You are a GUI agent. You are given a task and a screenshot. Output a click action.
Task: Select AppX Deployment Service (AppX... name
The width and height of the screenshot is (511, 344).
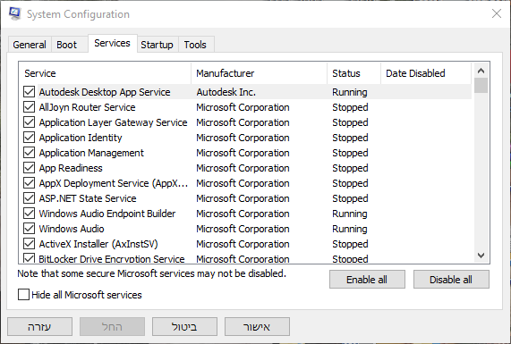[x=114, y=183]
